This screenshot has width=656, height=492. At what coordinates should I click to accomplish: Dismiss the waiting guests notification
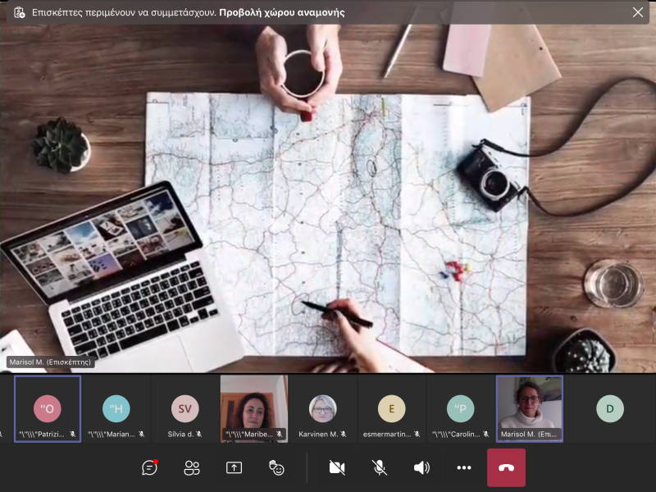638,12
